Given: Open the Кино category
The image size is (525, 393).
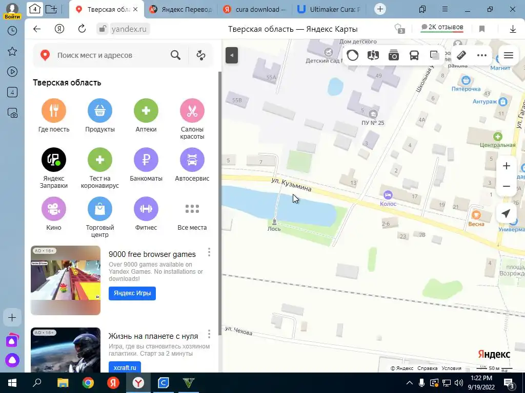Looking at the screenshot, I should (x=53, y=214).
